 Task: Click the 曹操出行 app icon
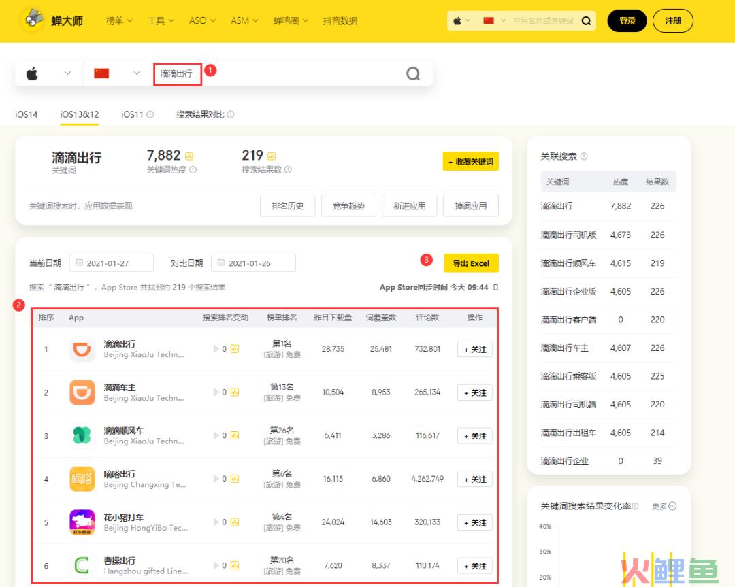point(82,565)
